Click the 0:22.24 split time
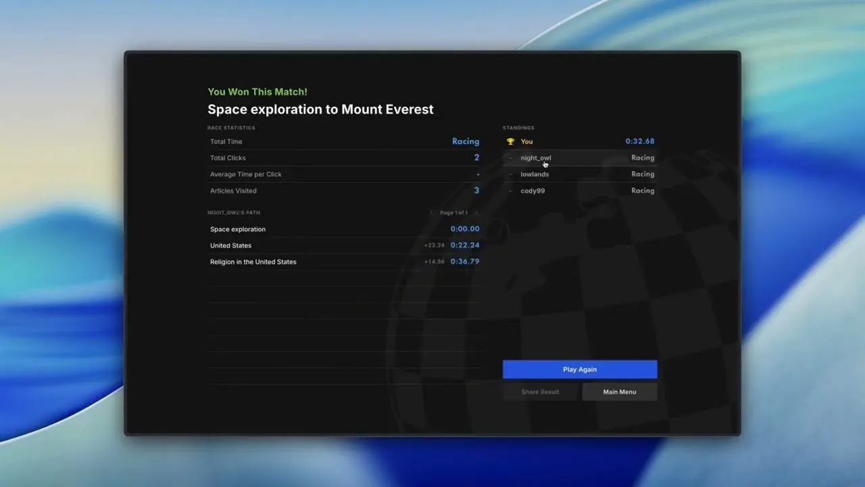Screen dimensions: 865x487 point(465,246)
